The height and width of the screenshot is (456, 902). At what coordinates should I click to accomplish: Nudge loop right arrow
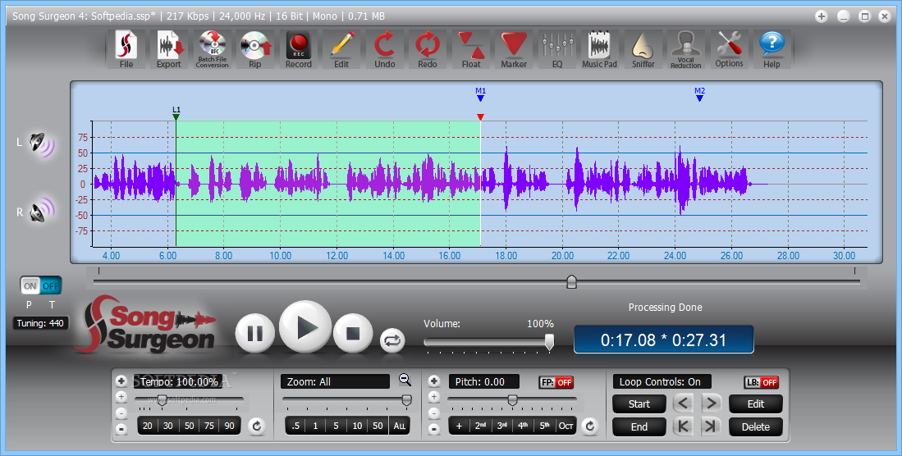coord(711,403)
